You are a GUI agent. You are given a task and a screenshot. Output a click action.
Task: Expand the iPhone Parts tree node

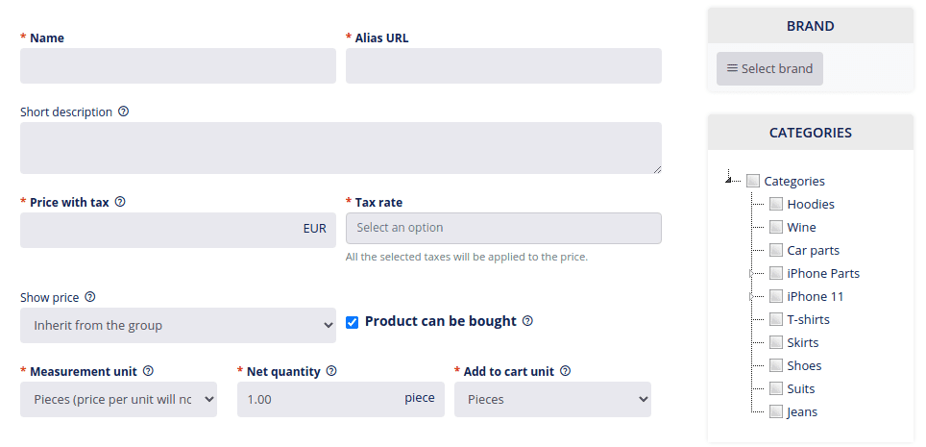[752, 273]
